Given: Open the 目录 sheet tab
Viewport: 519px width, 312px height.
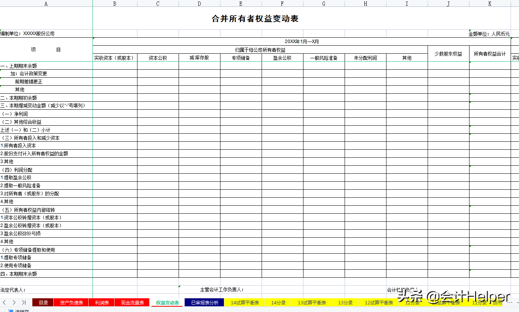Looking at the screenshot, I should [43, 302].
